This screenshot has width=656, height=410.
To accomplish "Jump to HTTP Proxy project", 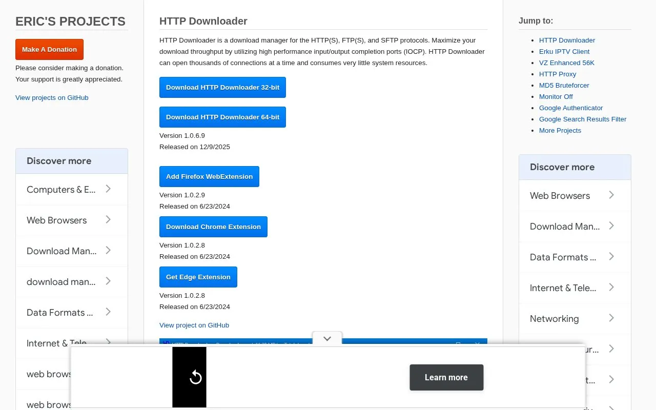I will point(558,74).
